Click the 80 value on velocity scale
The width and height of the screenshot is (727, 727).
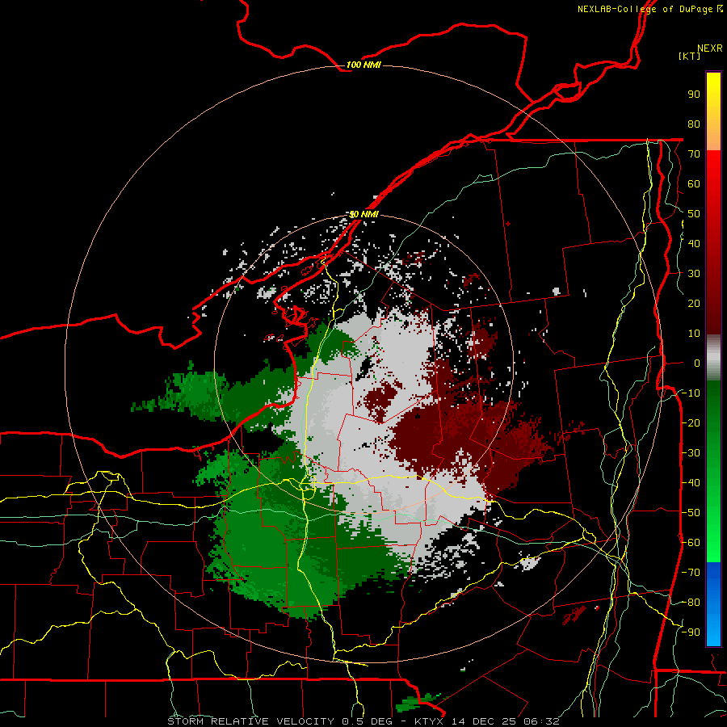coord(694,124)
